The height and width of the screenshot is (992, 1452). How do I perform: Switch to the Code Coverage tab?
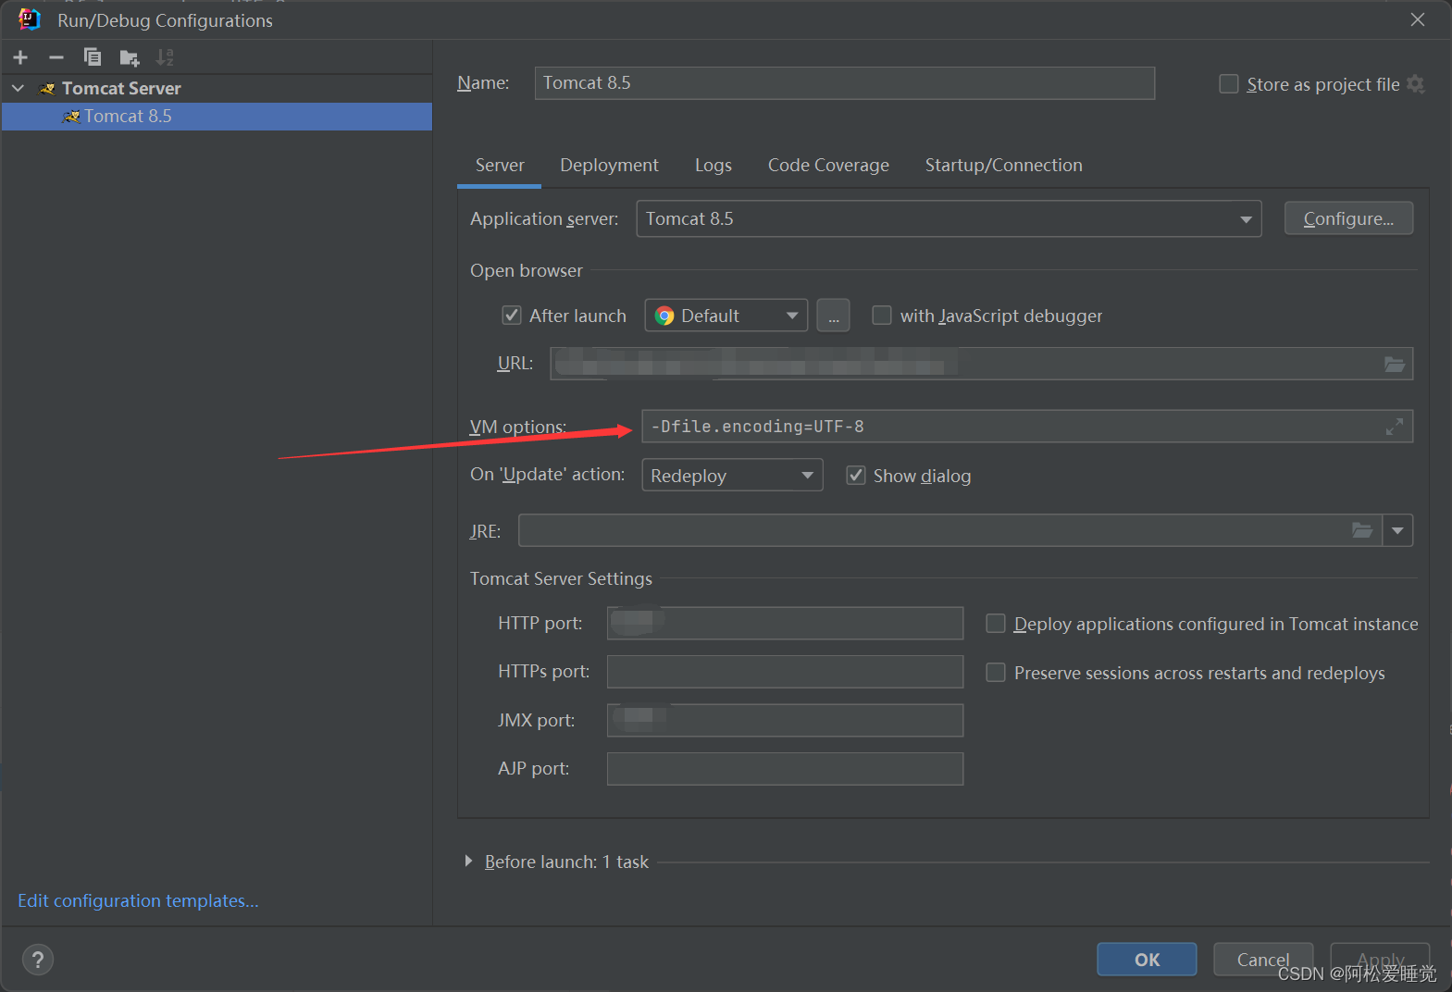828,166
